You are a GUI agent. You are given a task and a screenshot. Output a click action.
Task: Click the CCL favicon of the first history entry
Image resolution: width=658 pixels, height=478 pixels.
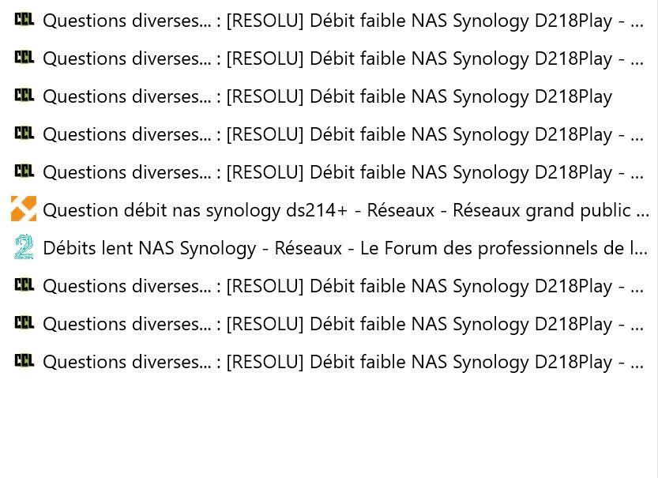coord(24,19)
